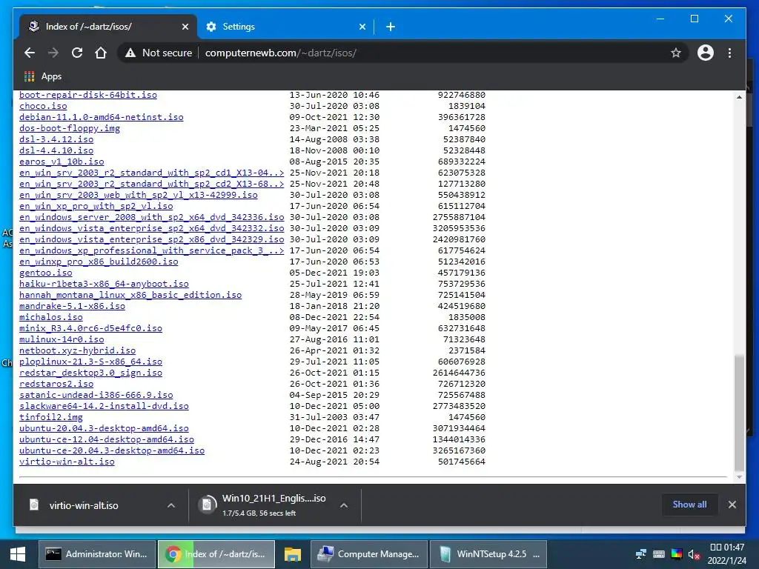The image size is (759, 569).
Task: Open the Windows Start menu
Action: point(18,554)
